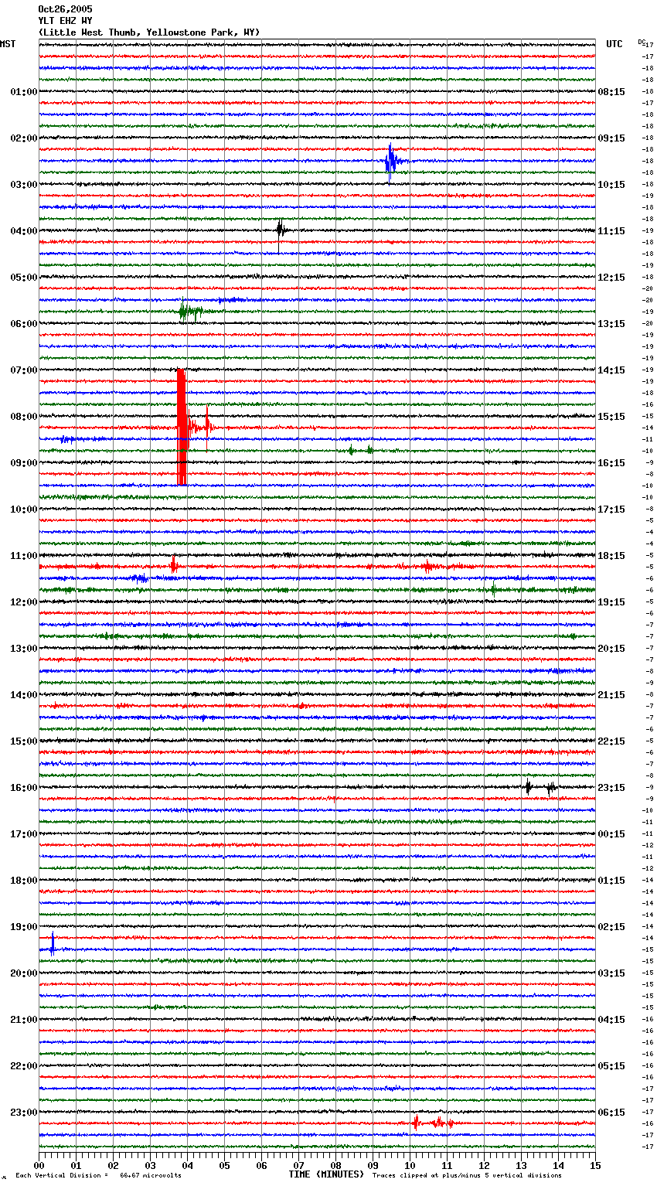Click the date label Oct26,2005
The image size is (657, 1186).
65,9
